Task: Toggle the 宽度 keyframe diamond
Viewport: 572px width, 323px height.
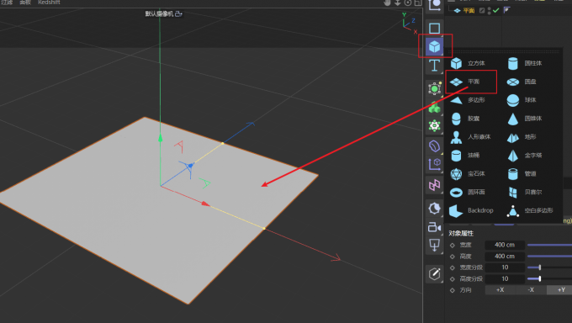Action: click(453, 246)
